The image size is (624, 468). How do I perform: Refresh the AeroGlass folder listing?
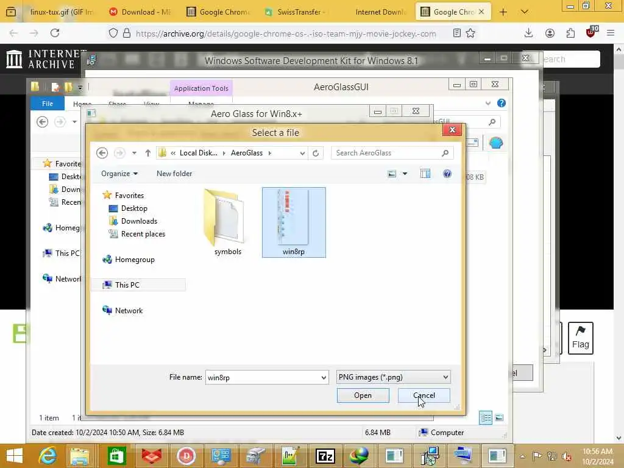316,153
